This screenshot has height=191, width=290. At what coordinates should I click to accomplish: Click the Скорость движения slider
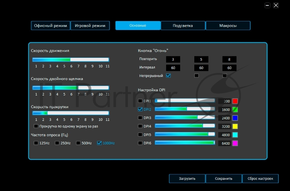click(71, 60)
